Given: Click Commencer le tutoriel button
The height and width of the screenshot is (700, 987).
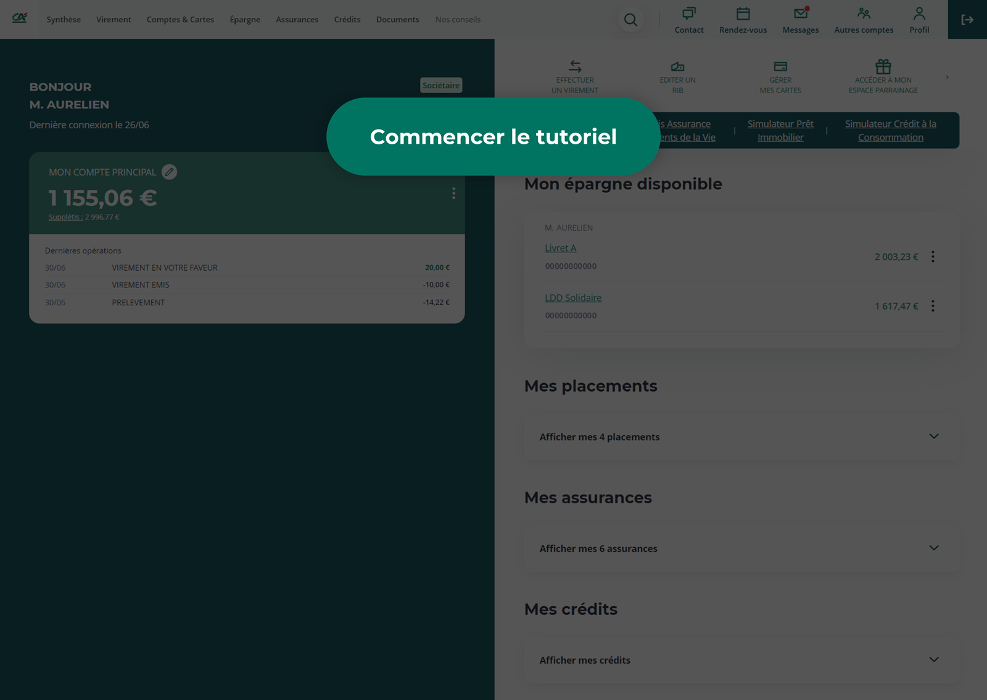Looking at the screenshot, I should pos(493,136).
